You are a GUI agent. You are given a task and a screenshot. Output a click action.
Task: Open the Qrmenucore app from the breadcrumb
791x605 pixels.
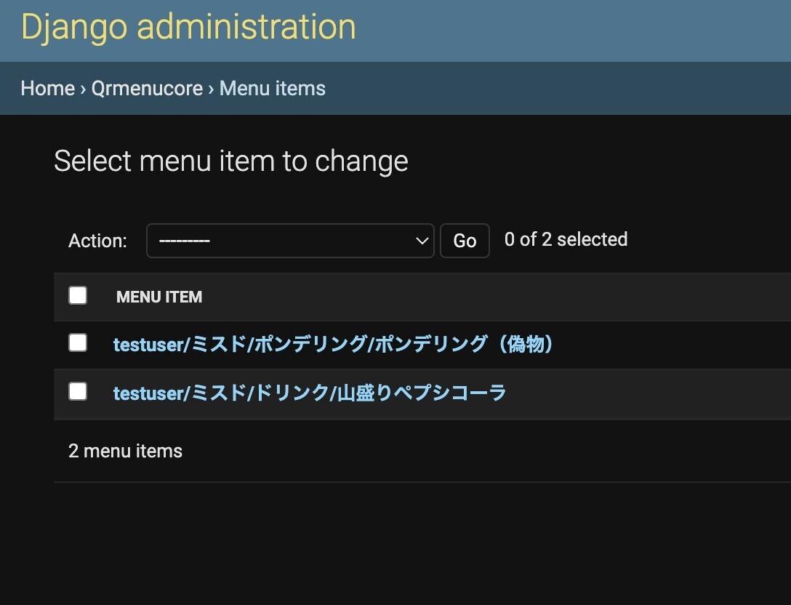point(146,88)
